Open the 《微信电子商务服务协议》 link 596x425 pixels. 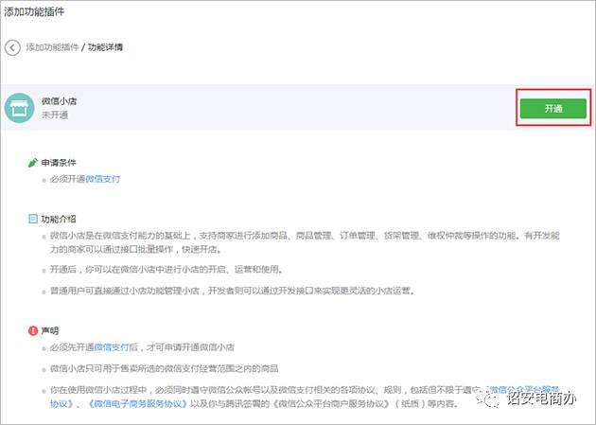click(x=138, y=404)
